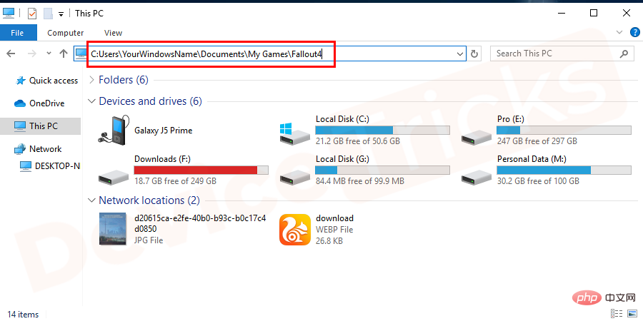Click the Galaxy J5 Prime label
Image resolution: width=643 pixels, height=321 pixels.
(x=163, y=131)
